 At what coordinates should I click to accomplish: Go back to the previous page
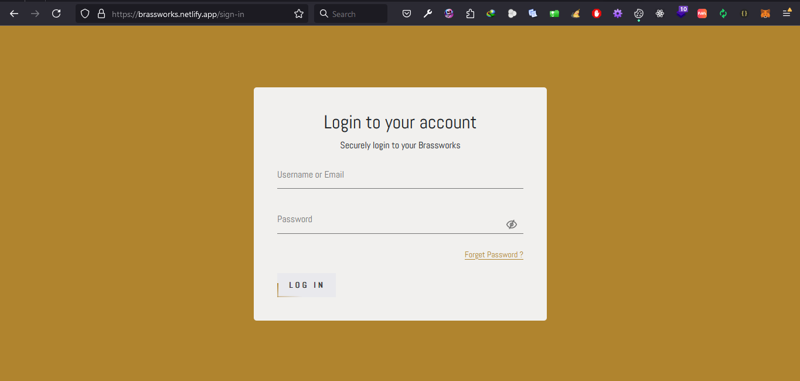(x=14, y=13)
